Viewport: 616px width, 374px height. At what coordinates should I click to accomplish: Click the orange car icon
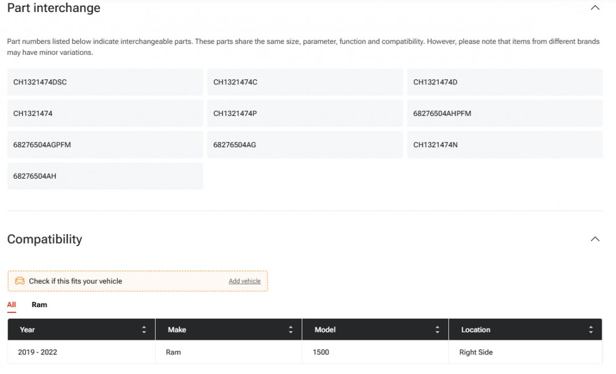pyautogui.click(x=20, y=281)
